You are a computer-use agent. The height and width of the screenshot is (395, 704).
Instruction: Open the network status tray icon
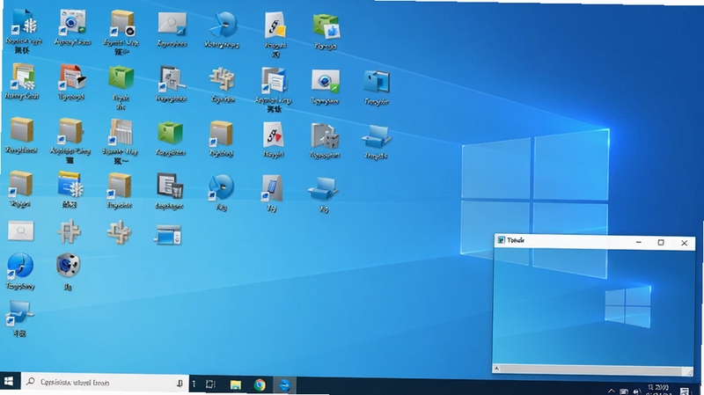pos(624,391)
